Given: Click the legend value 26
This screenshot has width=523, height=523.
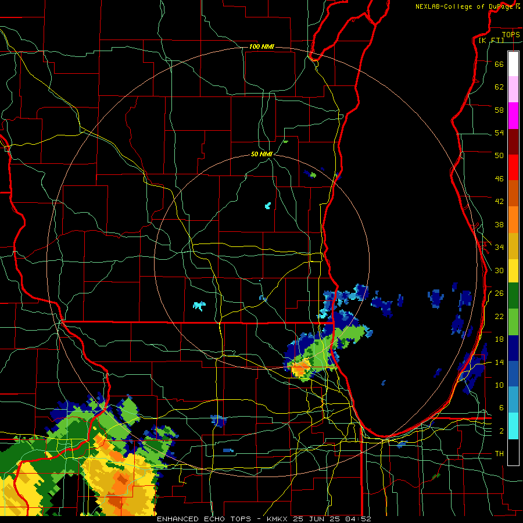Looking at the screenshot, I should pyautogui.click(x=499, y=293).
